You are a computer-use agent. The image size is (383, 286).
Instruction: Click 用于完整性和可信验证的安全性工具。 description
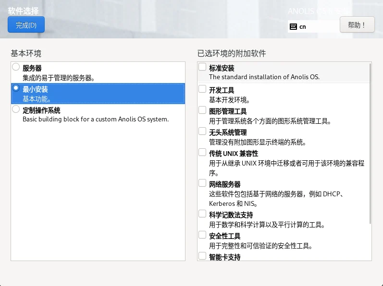point(261,246)
